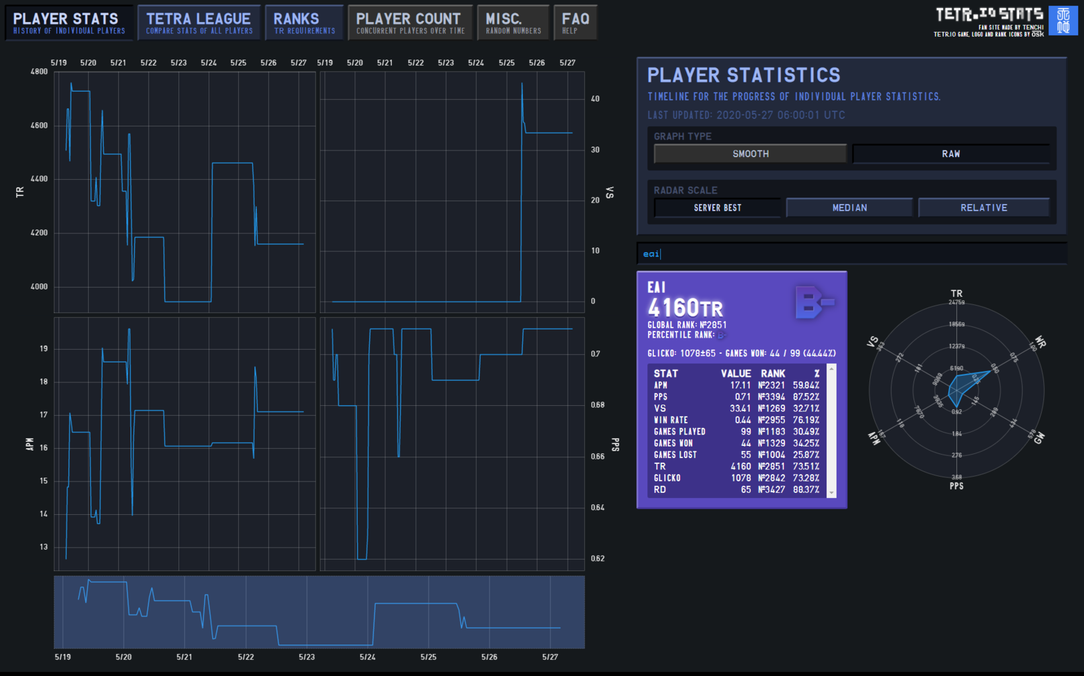Click the WIN RATE row in table
This screenshot has width=1084, height=676.
736,420
